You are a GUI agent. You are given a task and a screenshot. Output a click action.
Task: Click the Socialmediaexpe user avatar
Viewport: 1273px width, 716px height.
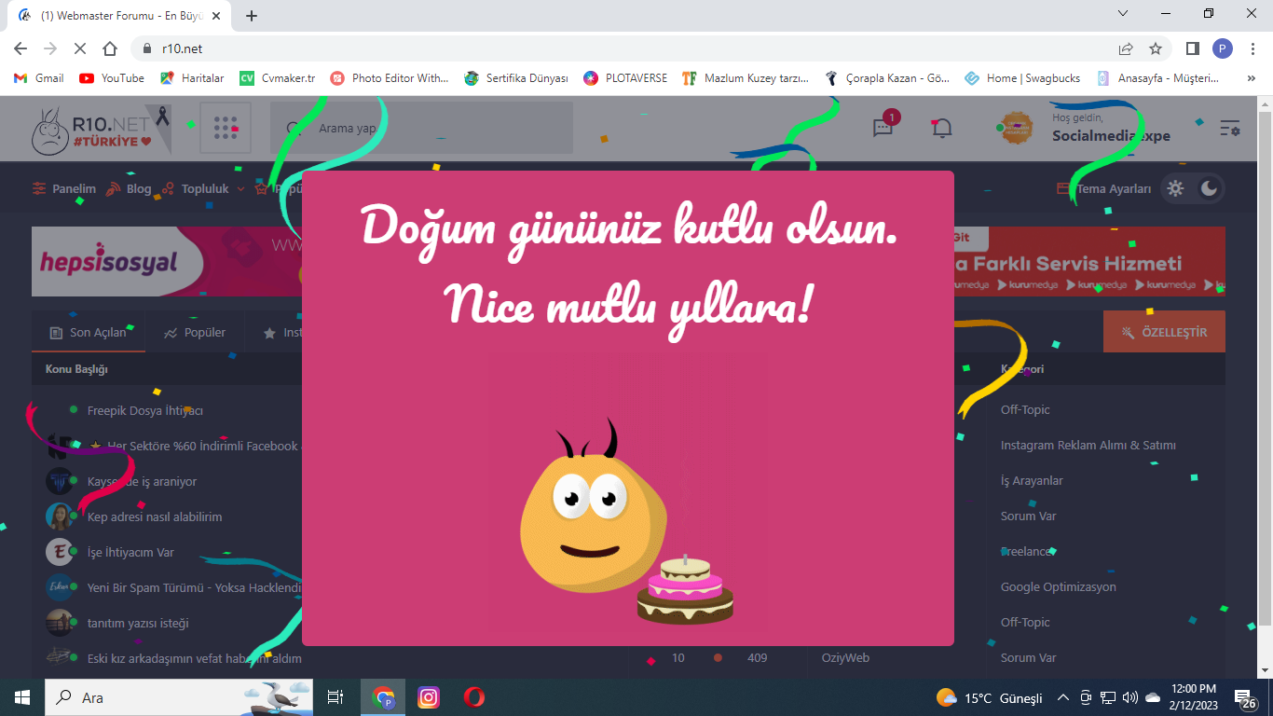[1016, 129]
